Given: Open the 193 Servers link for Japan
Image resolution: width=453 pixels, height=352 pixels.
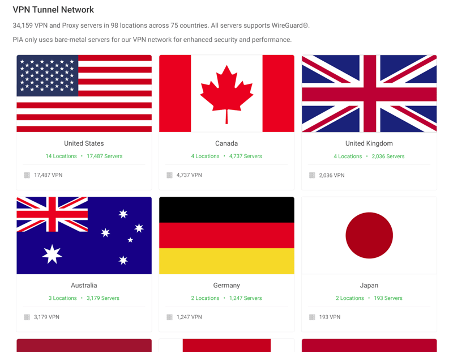Looking at the screenshot, I should pos(388,298).
